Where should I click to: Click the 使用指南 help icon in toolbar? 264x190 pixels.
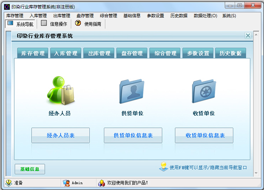coord(78,24)
